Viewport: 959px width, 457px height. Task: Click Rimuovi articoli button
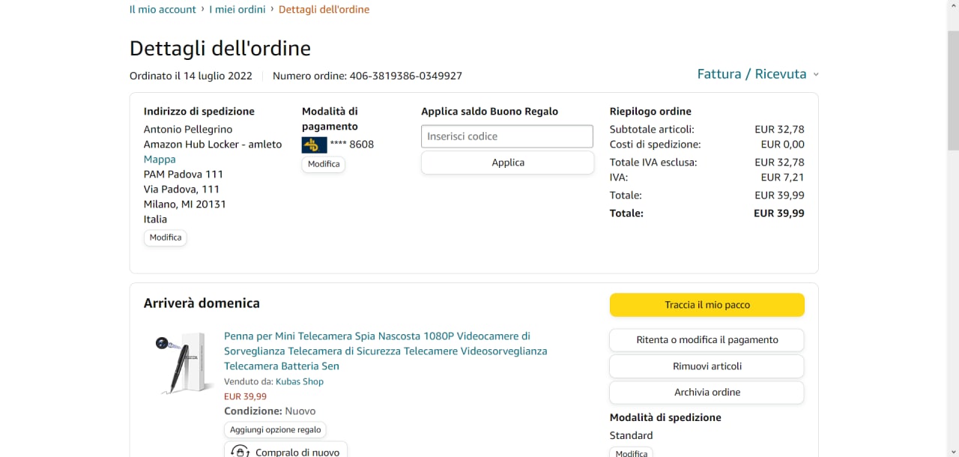[x=707, y=366]
